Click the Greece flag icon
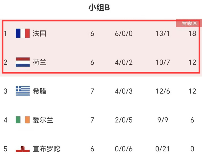The height and width of the screenshot is (163, 202). point(23,91)
